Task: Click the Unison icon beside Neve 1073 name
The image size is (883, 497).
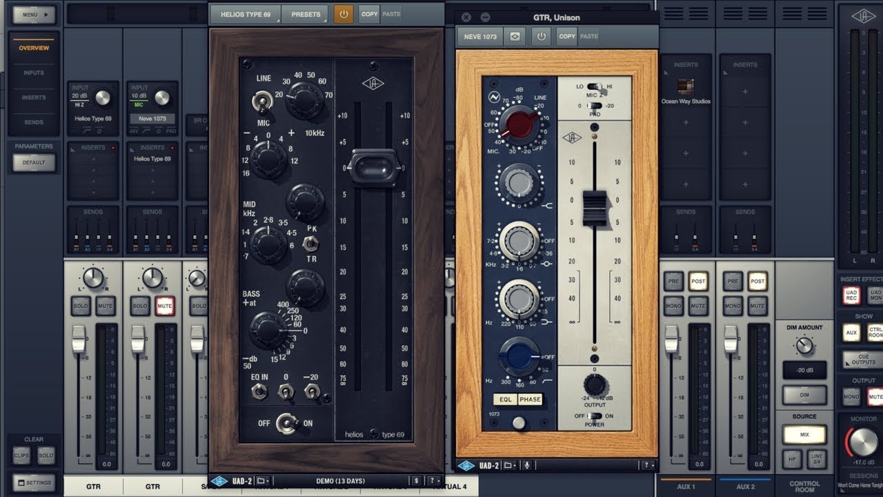Action: [x=515, y=36]
